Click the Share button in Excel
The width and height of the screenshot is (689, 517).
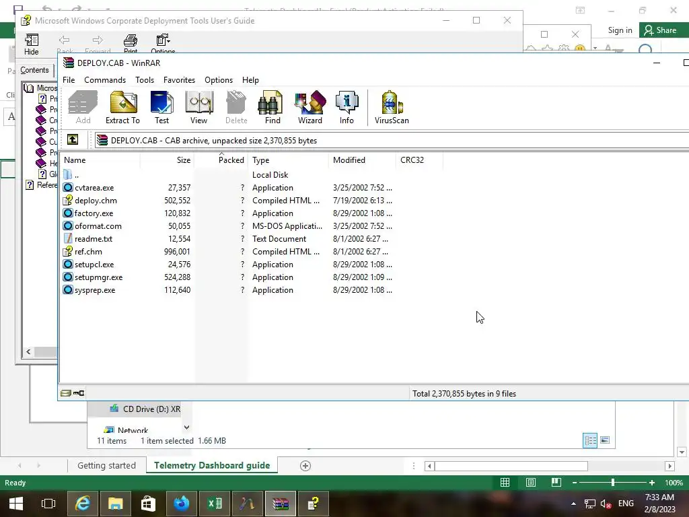(x=664, y=30)
